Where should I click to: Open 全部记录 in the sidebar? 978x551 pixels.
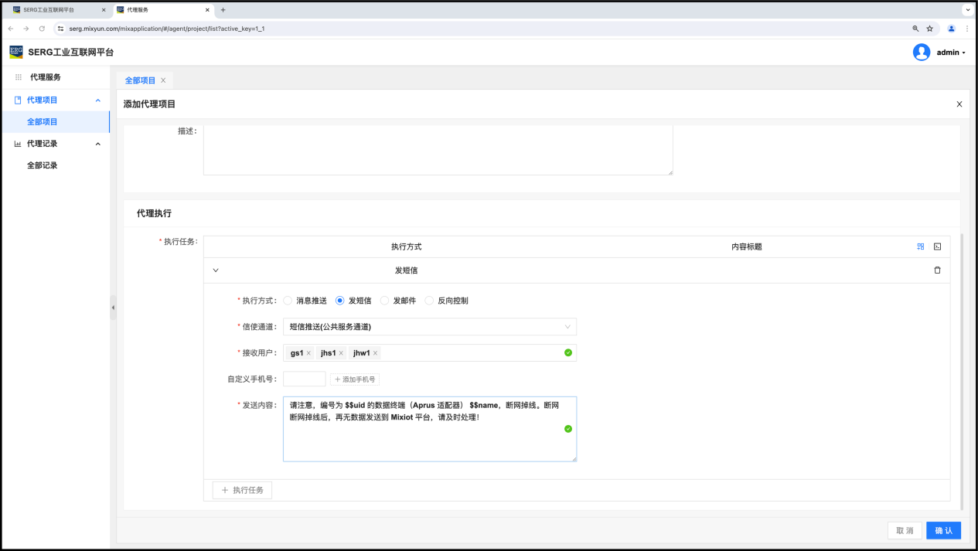pyautogui.click(x=43, y=165)
